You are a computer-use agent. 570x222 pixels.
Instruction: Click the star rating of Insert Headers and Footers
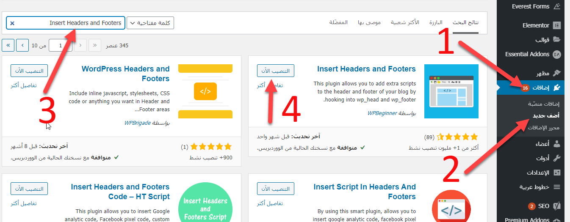[x=457, y=137]
